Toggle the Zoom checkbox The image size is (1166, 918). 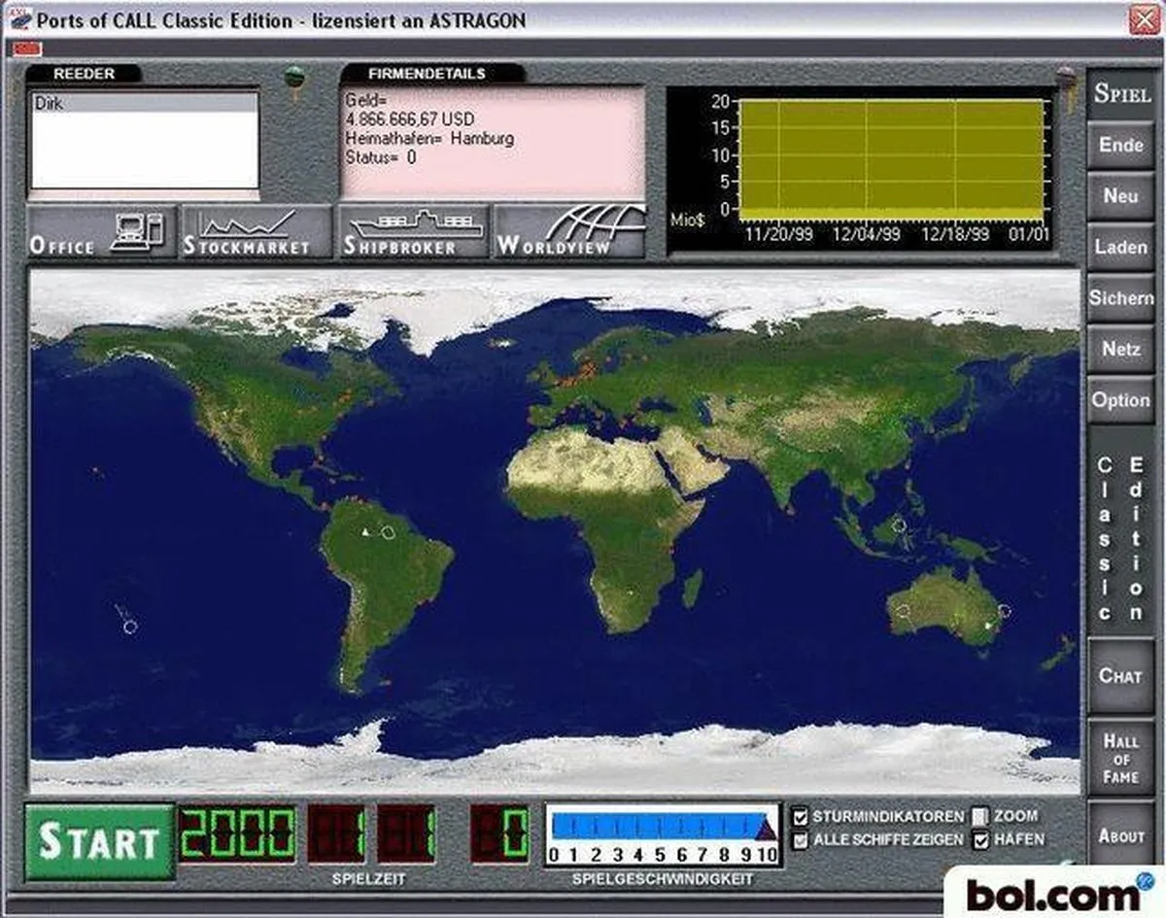980,817
